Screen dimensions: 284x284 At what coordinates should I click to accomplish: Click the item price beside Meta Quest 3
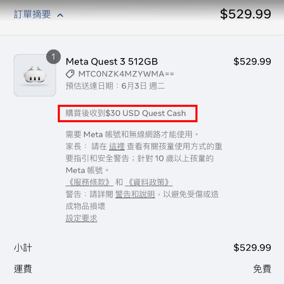pos(252,62)
